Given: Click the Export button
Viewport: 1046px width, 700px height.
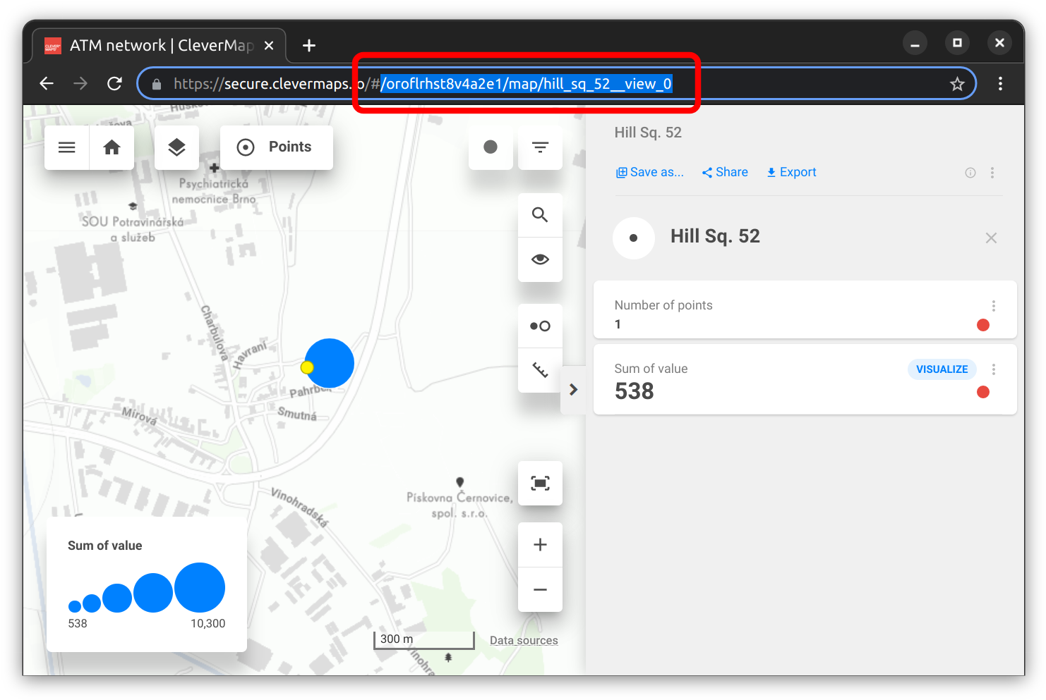Looking at the screenshot, I should 791,173.
